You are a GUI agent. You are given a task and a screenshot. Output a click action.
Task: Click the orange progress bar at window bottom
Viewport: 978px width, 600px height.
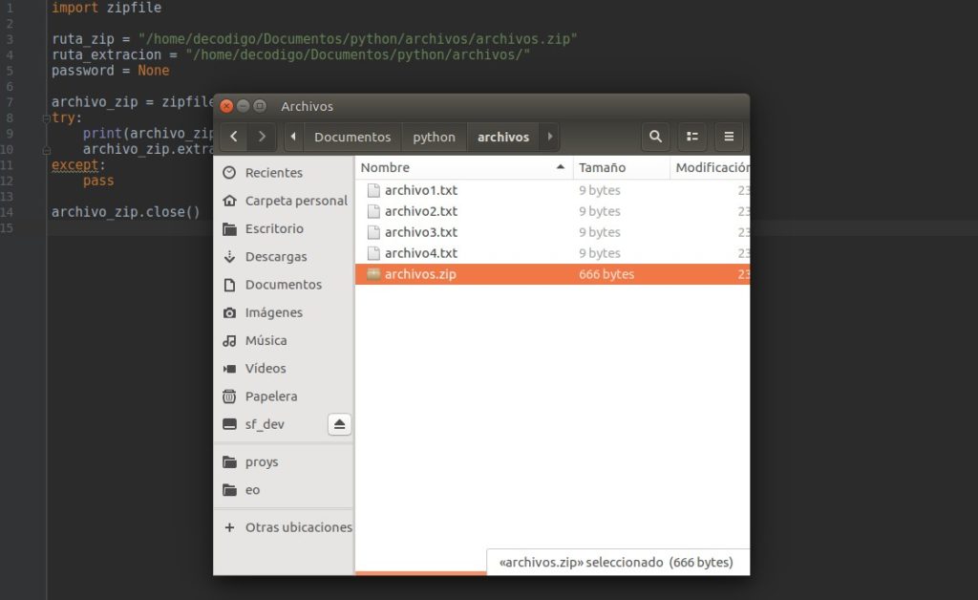420,575
